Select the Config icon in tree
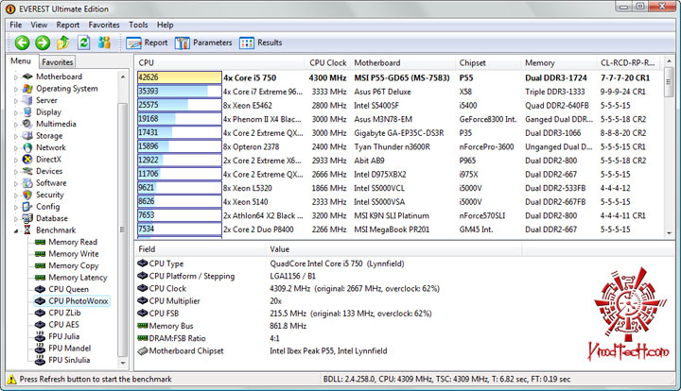Screen dimensions: 681x391 [27, 207]
